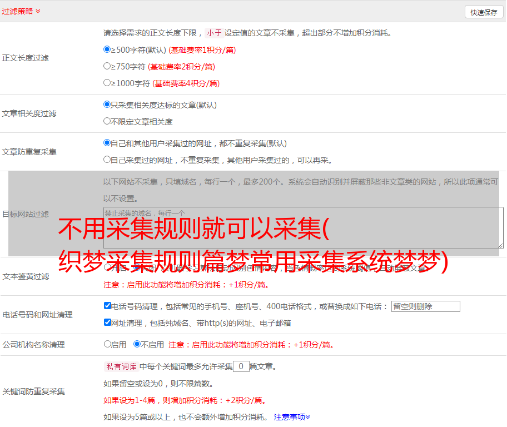507x427 pixels.
Task: Toggle the 网址清理 checkbox
Action: (x=108, y=322)
